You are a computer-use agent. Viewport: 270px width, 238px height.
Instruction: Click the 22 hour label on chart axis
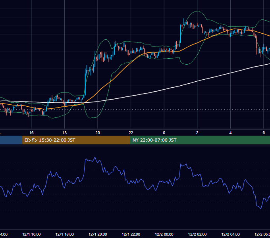[131, 133]
